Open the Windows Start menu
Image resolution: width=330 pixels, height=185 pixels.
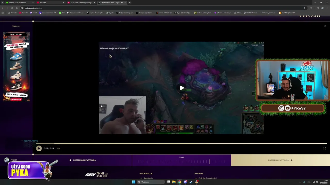tap(134, 182)
